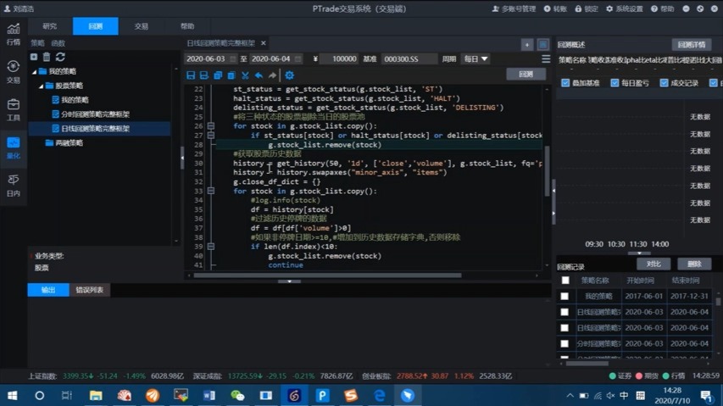
Task: Toggle the 每日盈亏 checkbox
Action: (x=615, y=83)
